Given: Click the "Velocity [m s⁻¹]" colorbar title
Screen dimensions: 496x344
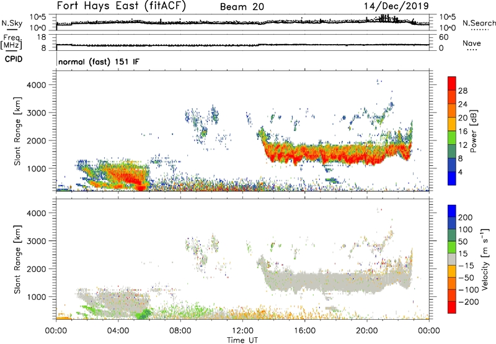Looking at the screenshot, I should point(485,259).
